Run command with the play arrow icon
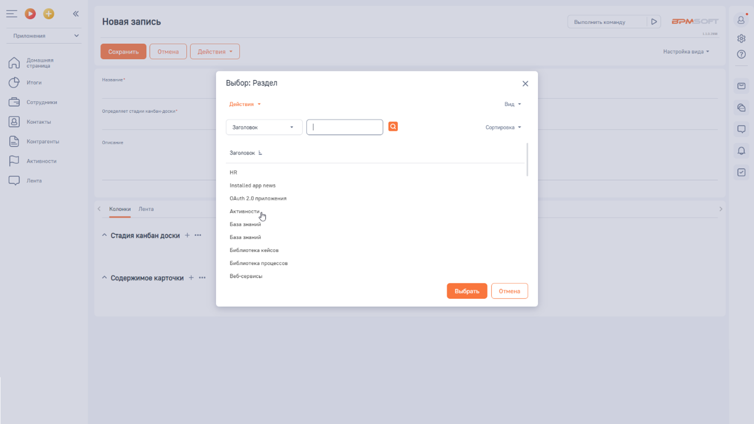754x424 pixels. coord(654,22)
